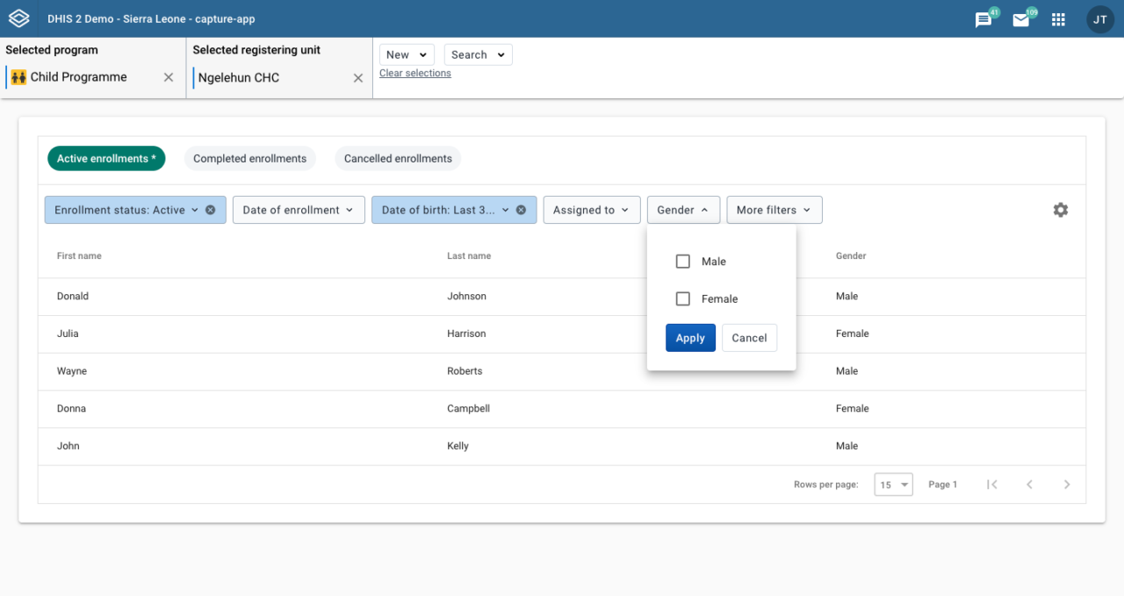Viewport: 1124px width, 596px height.
Task: Open the DHIS 2 apps menu grid
Action: coord(1058,18)
